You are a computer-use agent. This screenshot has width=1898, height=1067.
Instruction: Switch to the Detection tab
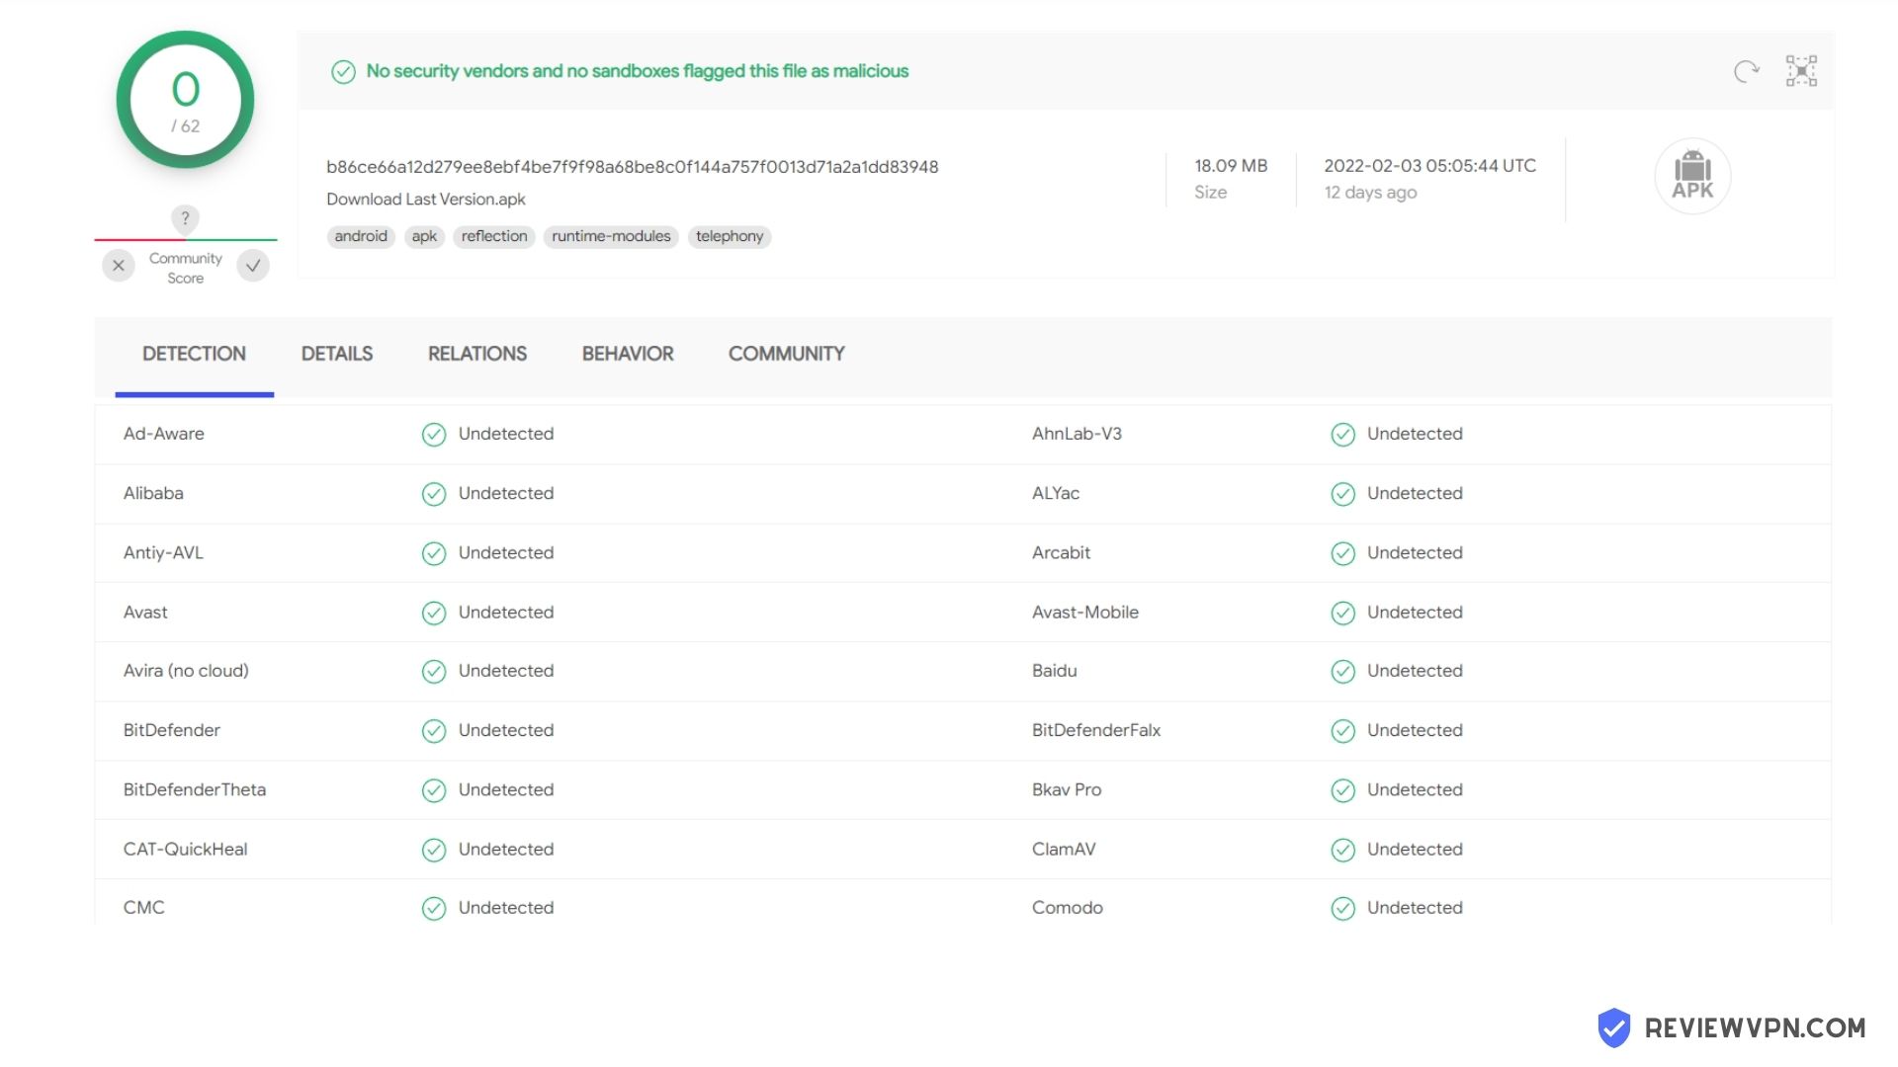[x=194, y=354]
